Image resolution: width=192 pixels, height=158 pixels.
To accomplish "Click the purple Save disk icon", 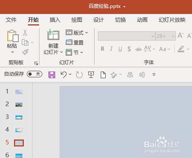I will click(52, 75).
